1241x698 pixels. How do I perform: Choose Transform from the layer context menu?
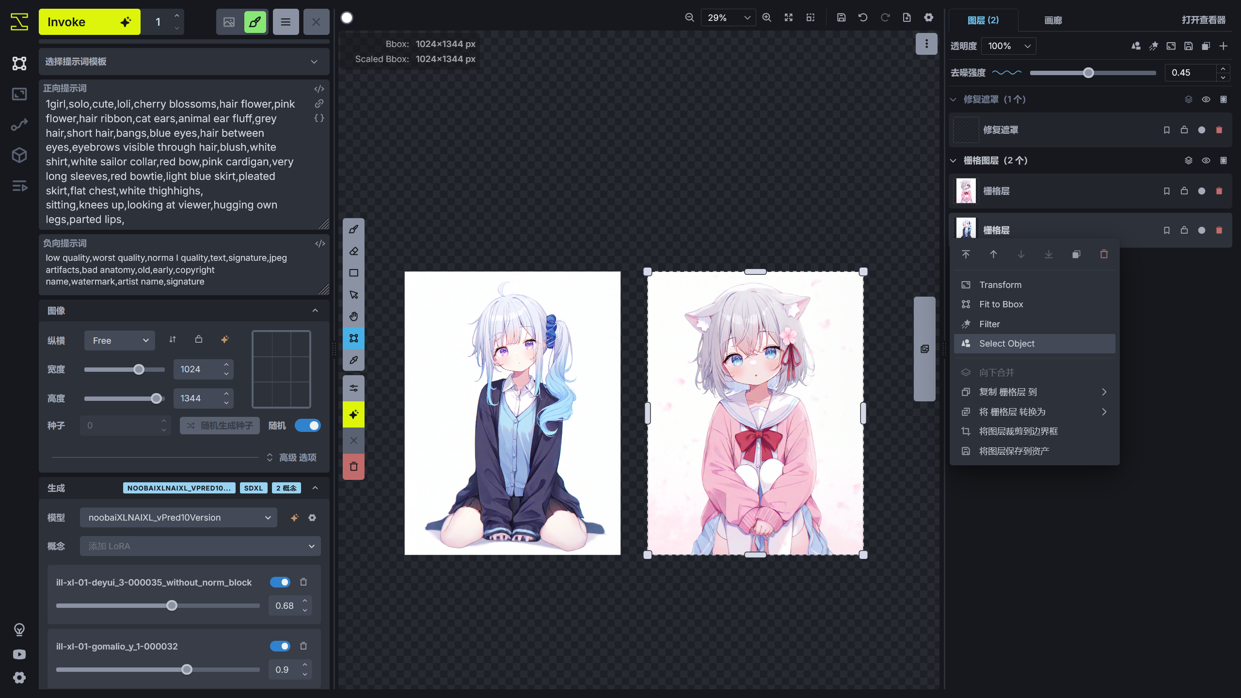[1000, 285]
